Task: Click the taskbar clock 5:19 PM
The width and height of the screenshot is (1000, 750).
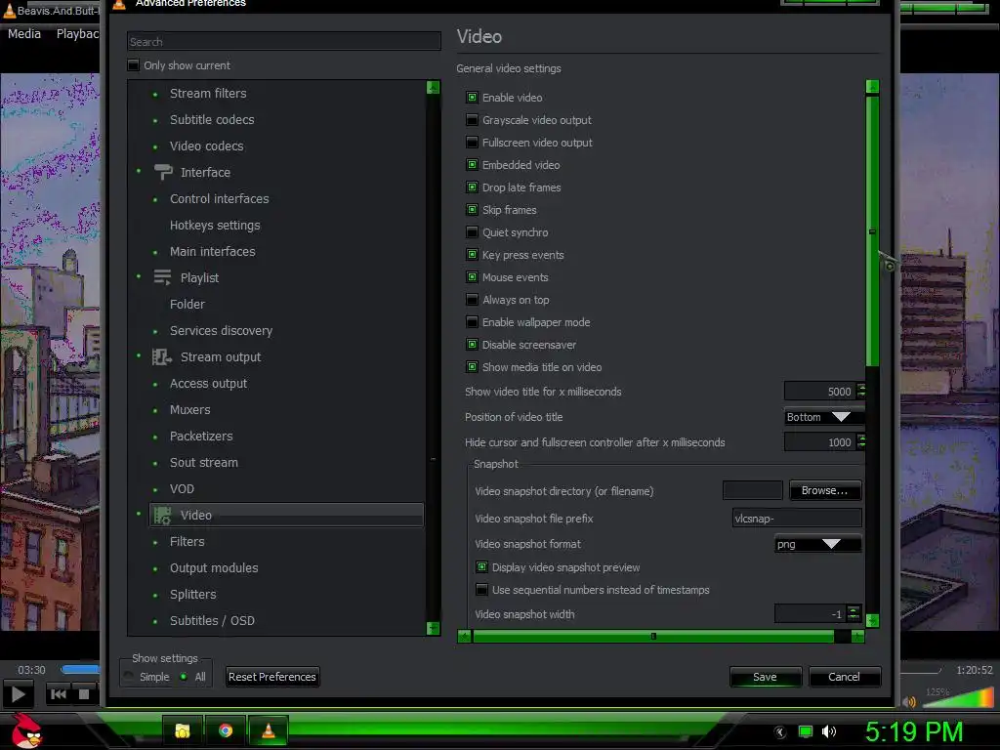Action: click(913, 731)
